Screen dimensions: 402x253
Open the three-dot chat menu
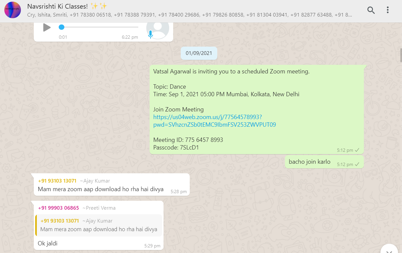click(387, 10)
